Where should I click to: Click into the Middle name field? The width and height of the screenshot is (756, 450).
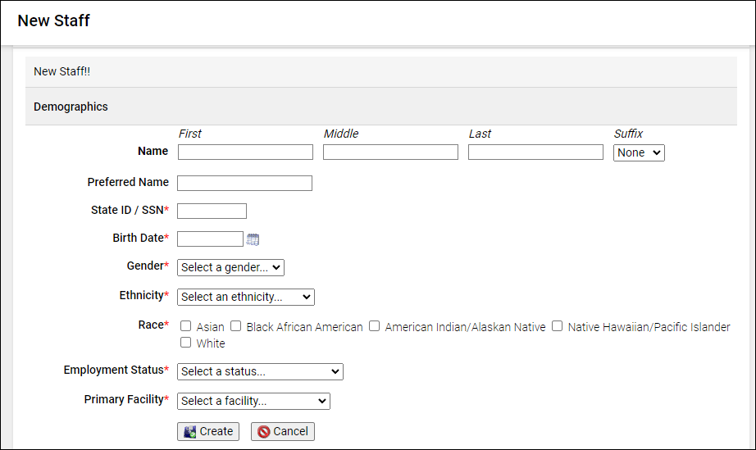tap(390, 152)
